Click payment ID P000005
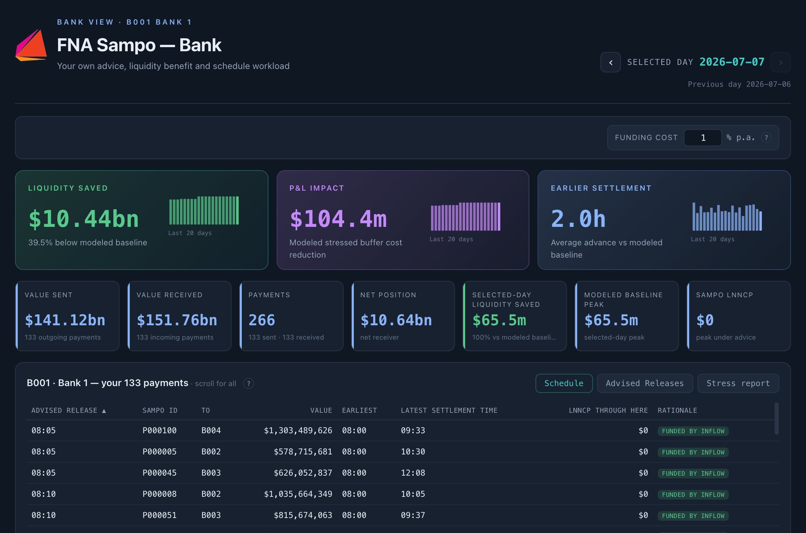Screen dimensions: 806x533 click(x=159, y=452)
